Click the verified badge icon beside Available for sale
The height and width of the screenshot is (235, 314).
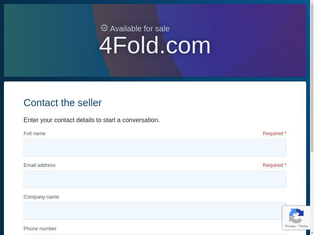104,28
